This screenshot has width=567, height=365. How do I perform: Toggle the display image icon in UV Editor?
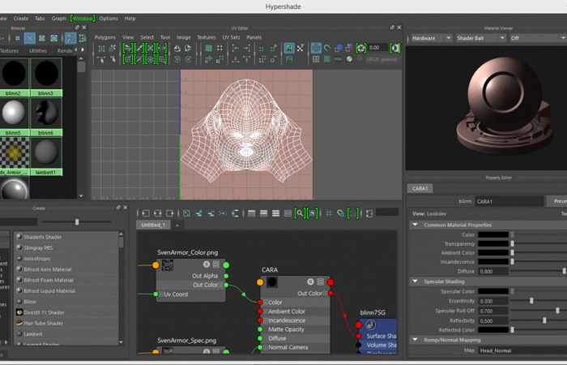289,48
